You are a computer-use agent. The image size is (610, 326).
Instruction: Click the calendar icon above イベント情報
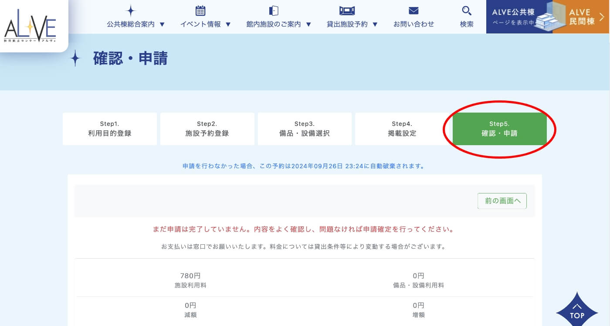tap(200, 11)
